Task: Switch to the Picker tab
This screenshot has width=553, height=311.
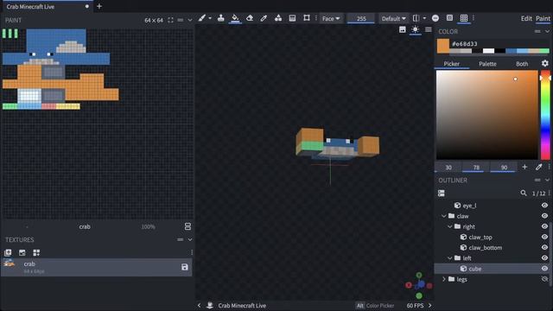Action: coord(451,64)
